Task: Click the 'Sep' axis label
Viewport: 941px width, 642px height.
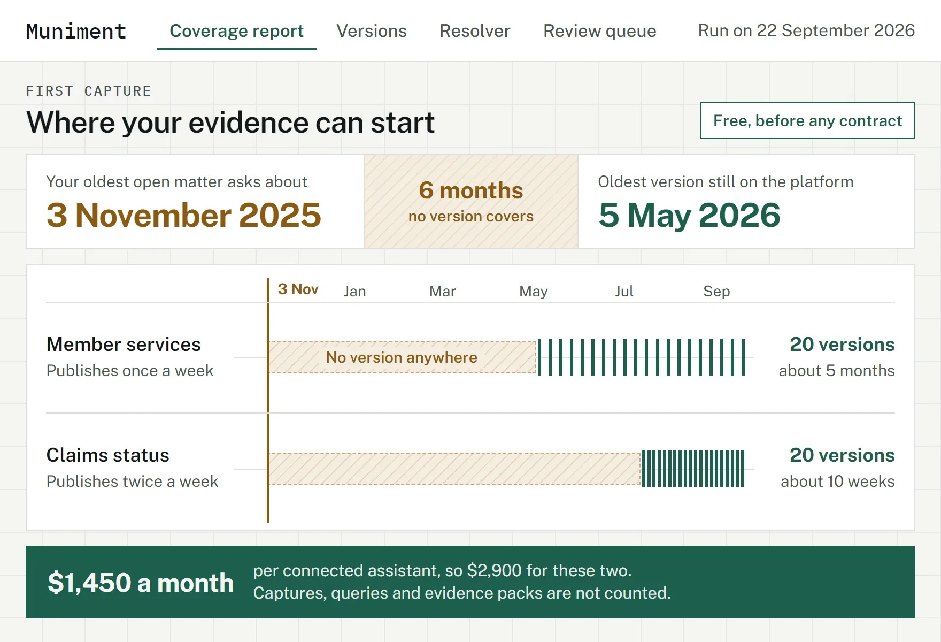Action: click(x=716, y=292)
